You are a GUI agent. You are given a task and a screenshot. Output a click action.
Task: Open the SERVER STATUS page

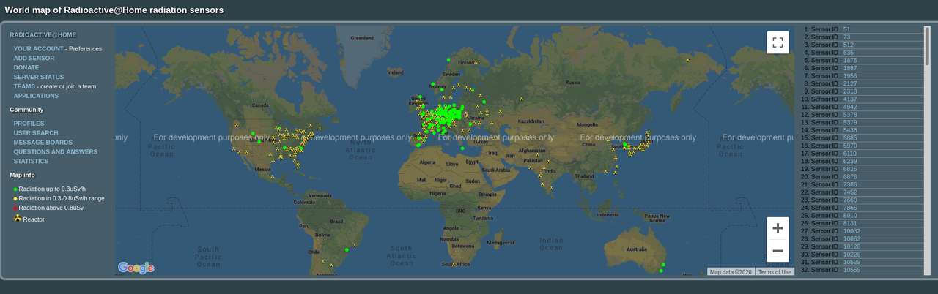coord(39,78)
